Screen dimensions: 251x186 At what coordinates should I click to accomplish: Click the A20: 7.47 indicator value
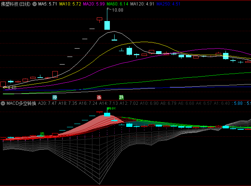tap(47, 103)
